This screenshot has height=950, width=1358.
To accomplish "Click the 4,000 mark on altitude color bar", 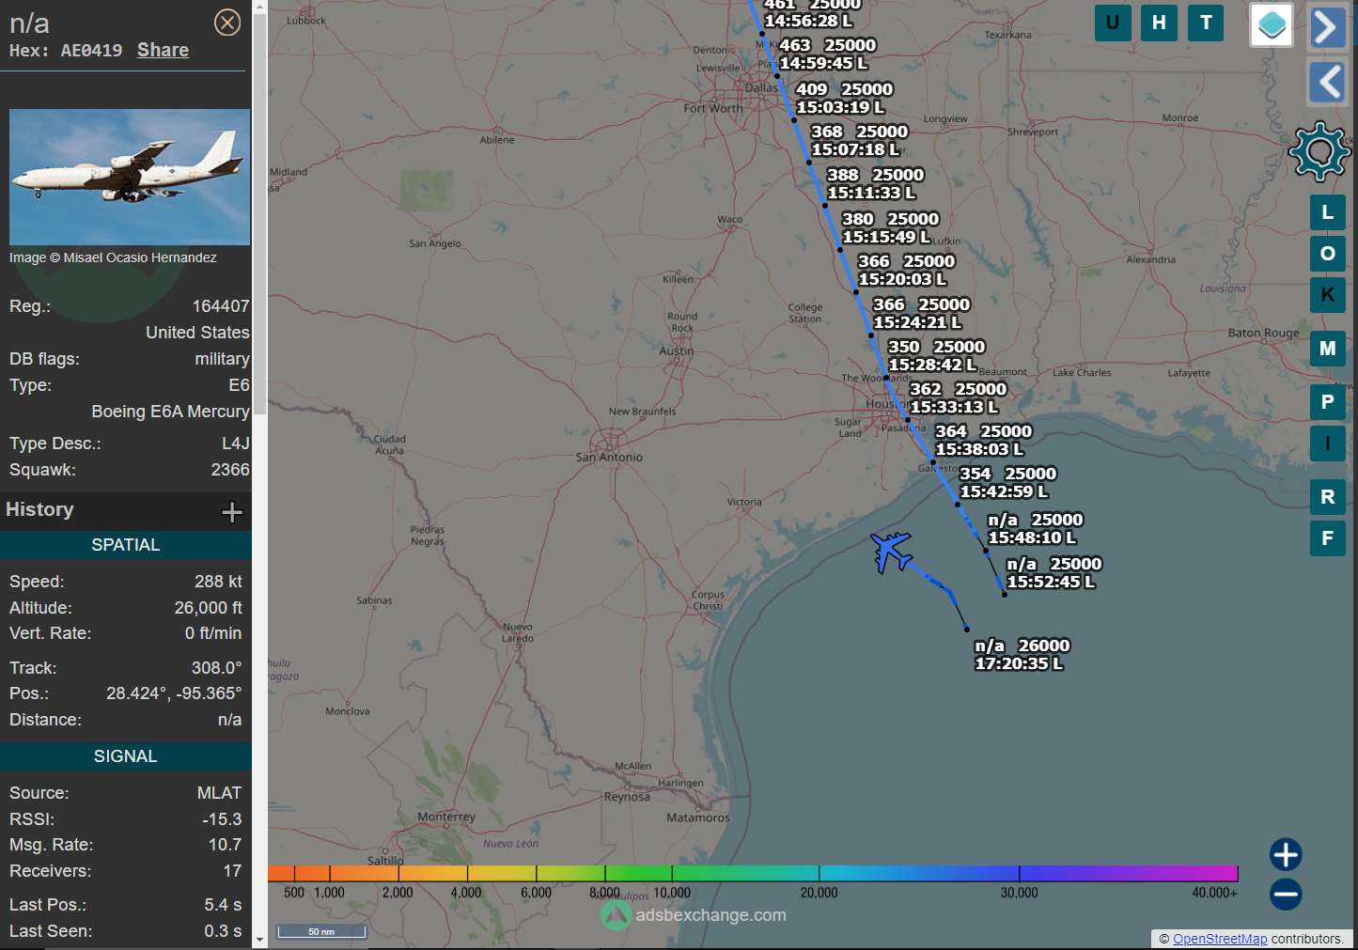I will (x=466, y=893).
